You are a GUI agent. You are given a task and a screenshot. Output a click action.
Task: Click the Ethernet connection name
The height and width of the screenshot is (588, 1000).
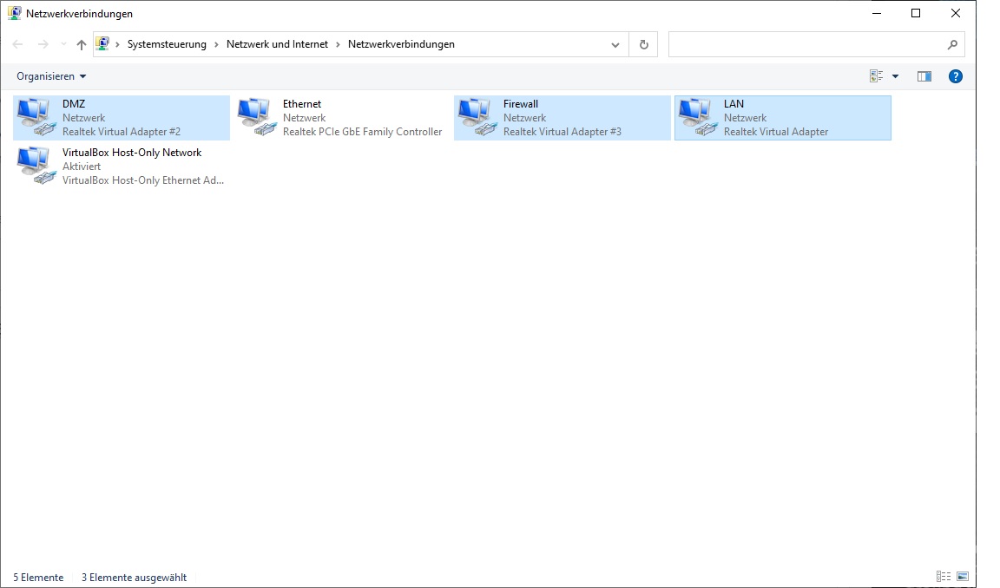click(x=302, y=104)
